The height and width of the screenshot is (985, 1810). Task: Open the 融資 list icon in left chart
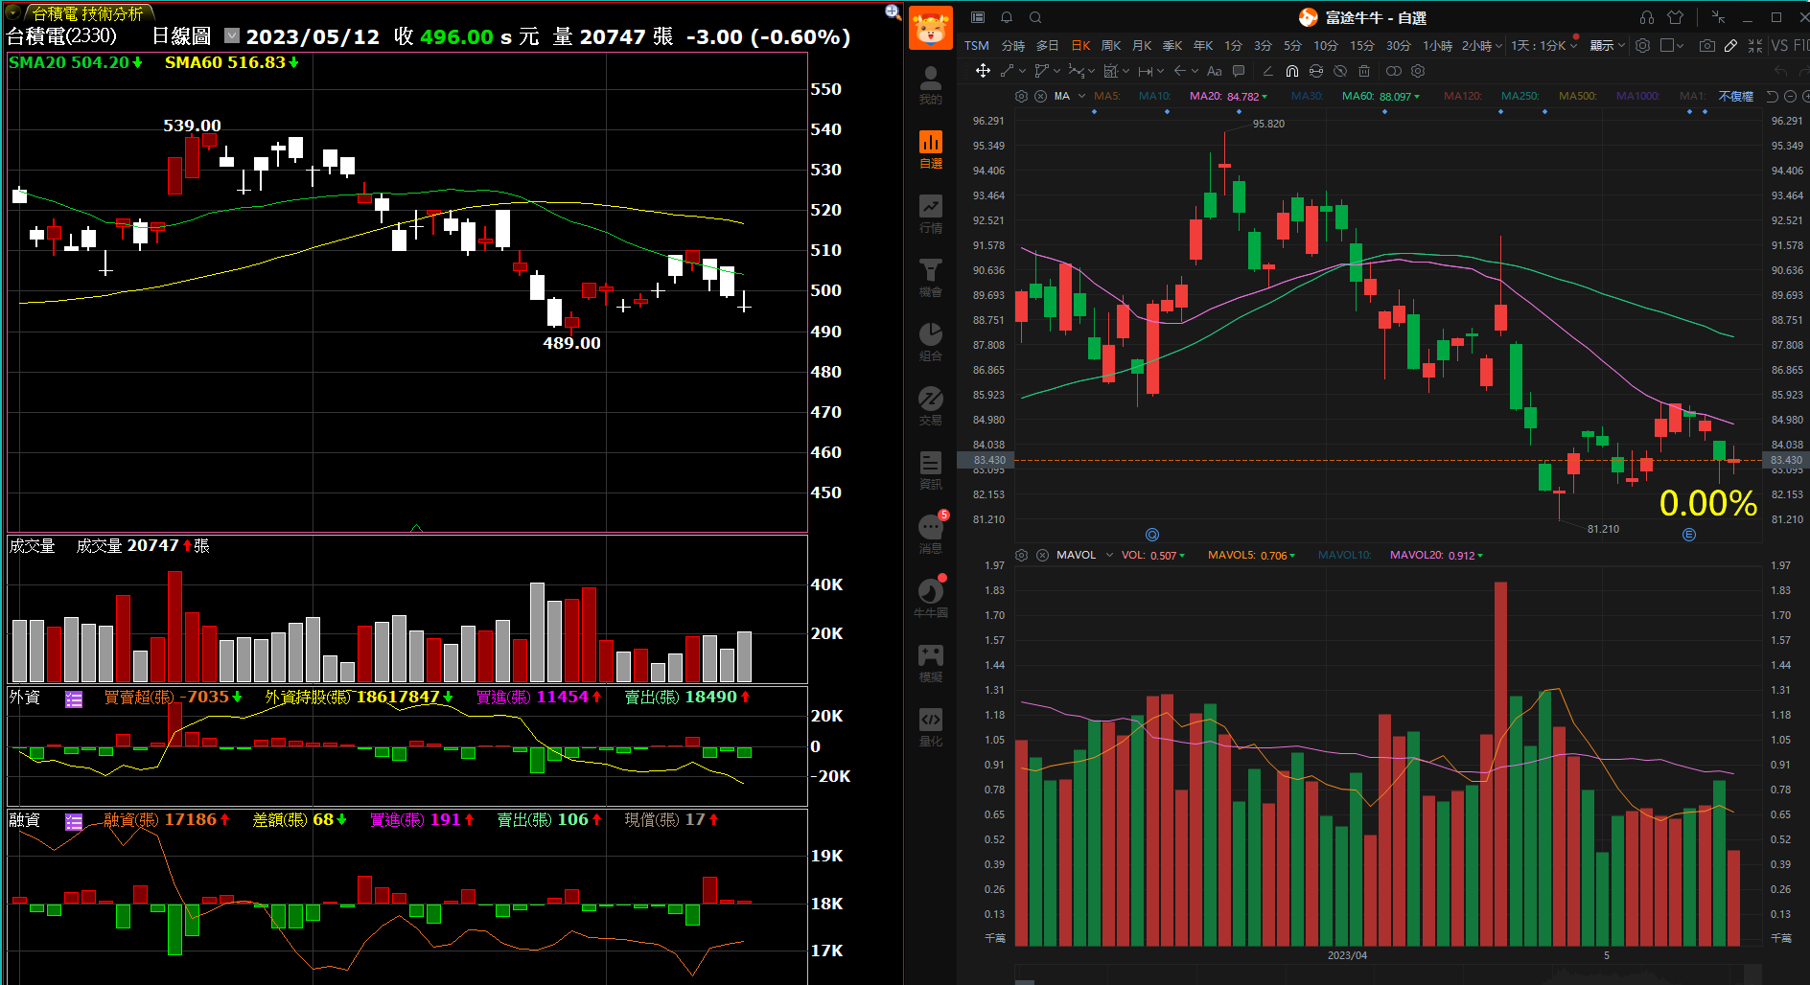[74, 821]
